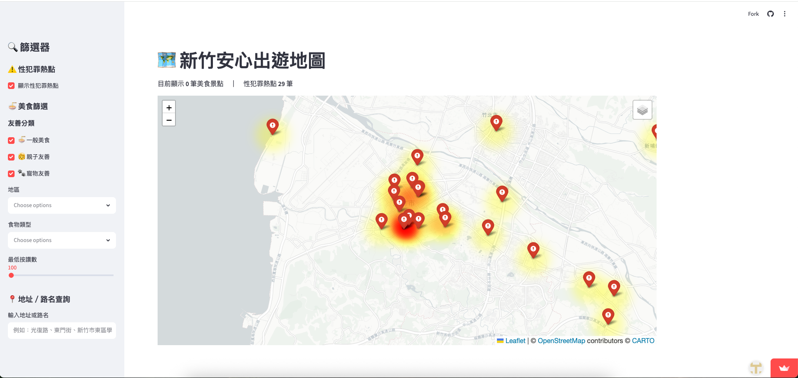Open the app creator avatar badge
798x378 pixels.
tap(756, 368)
